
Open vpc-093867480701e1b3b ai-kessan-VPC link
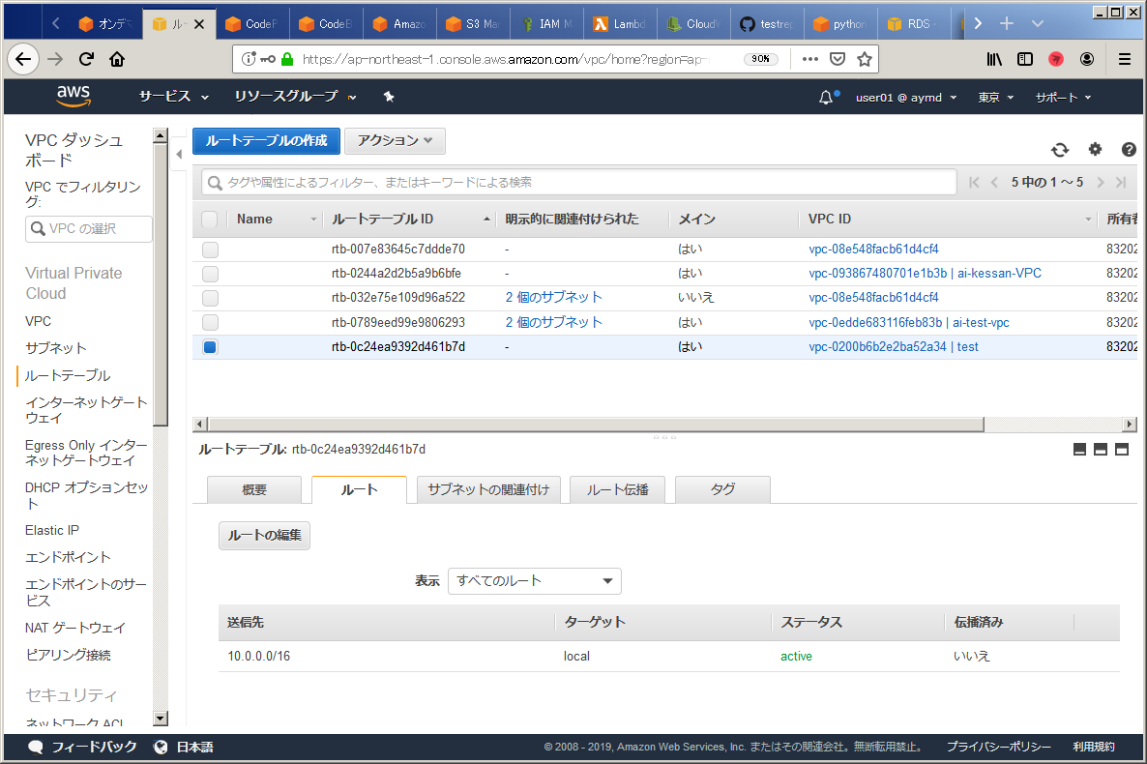[925, 273]
